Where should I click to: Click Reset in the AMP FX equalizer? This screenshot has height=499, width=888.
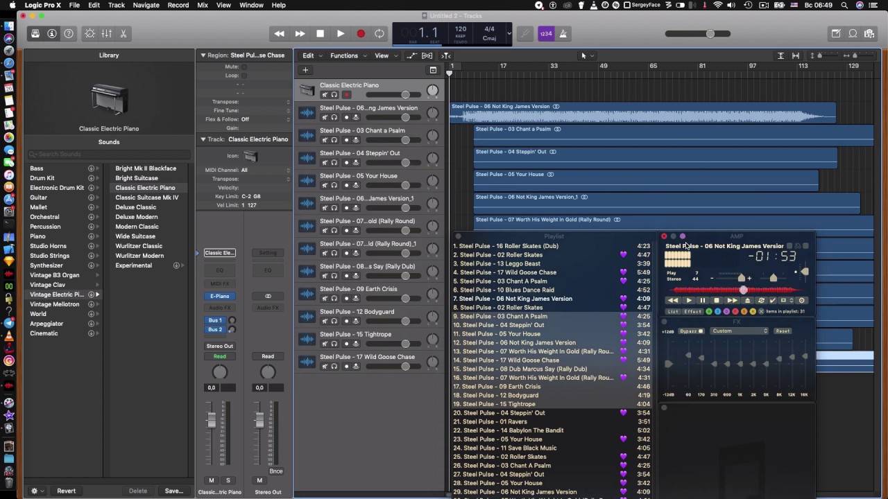click(x=783, y=331)
